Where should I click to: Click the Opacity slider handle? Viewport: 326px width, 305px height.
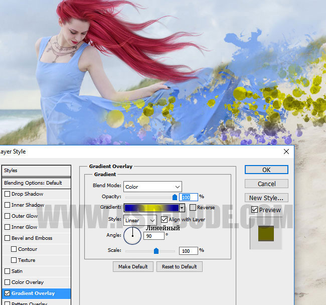pos(175,197)
